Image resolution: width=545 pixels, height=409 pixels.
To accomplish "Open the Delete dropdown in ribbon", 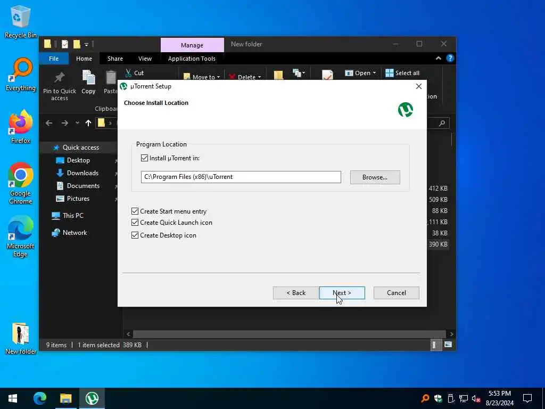I will click(x=245, y=77).
